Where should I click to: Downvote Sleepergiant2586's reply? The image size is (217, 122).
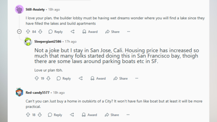pyautogui.click(x=49, y=78)
